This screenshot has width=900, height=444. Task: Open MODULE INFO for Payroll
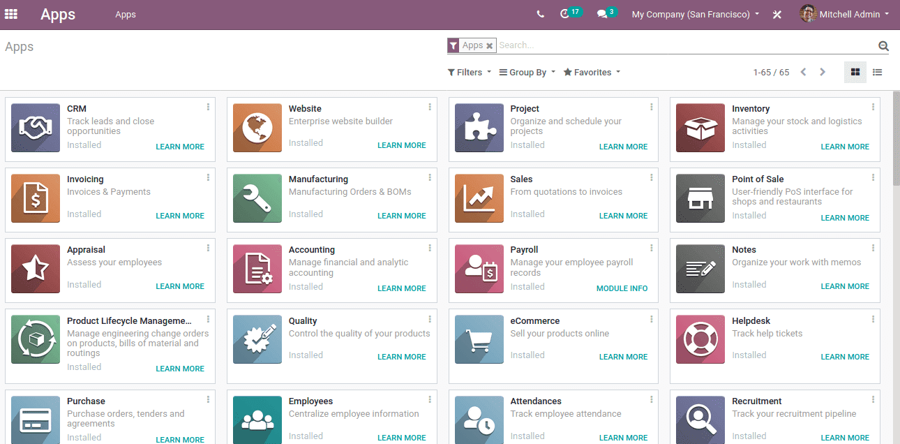click(622, 288)
